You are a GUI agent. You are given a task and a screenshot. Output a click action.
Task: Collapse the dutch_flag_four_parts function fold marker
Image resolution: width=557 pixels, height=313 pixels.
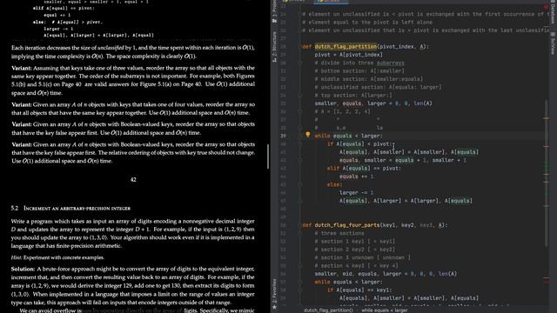click(300, 225)
